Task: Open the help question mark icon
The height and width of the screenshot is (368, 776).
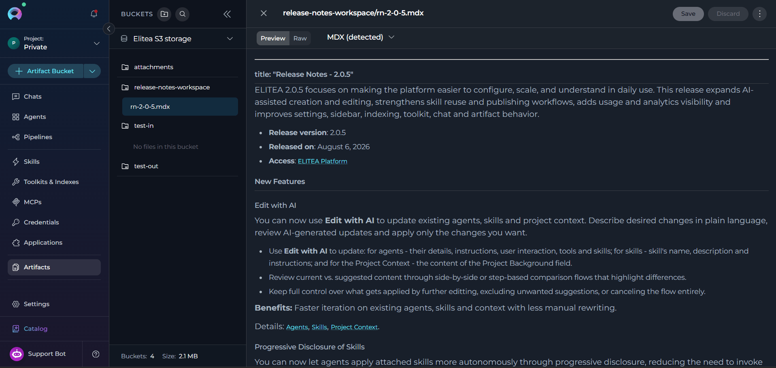Action: tap(96, 354)
